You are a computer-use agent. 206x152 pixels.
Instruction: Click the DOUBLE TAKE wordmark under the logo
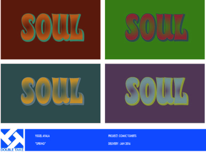pos(12,150)
